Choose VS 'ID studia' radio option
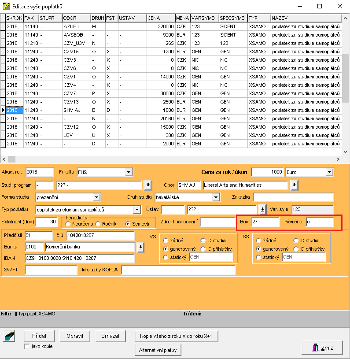Screen dimensions: 350x359 (203, 241)
